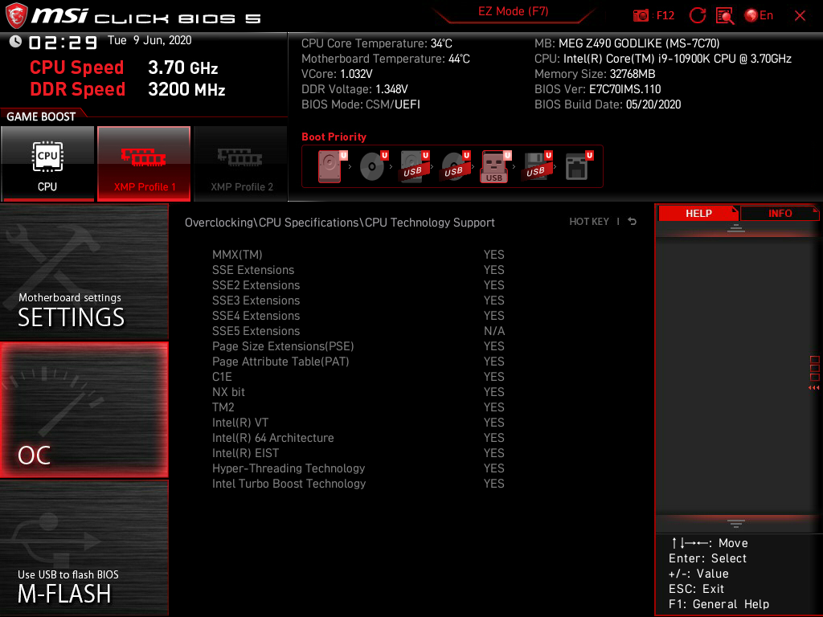Viewport: 823px width, 617px height.
Task: Select the highlighted USB key boot device icon
Action: tap(495, 166)
